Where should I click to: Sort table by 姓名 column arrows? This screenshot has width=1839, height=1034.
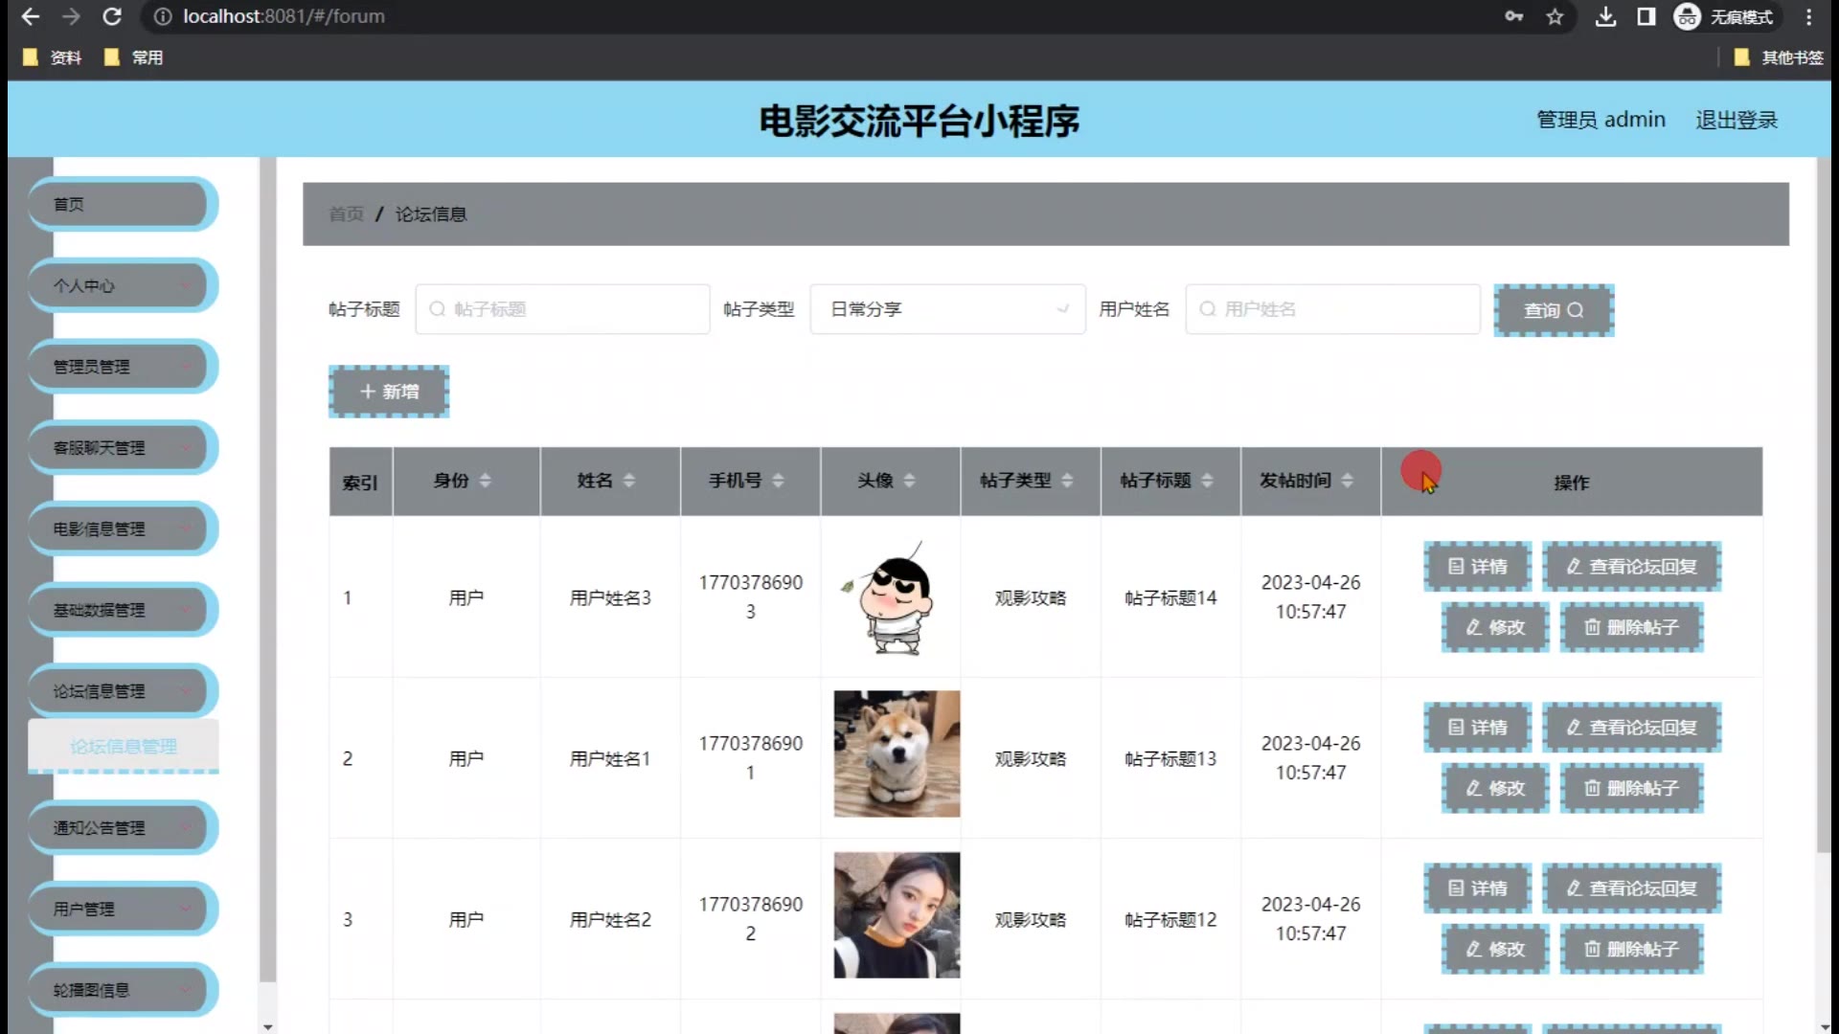[x=629, y=481]
